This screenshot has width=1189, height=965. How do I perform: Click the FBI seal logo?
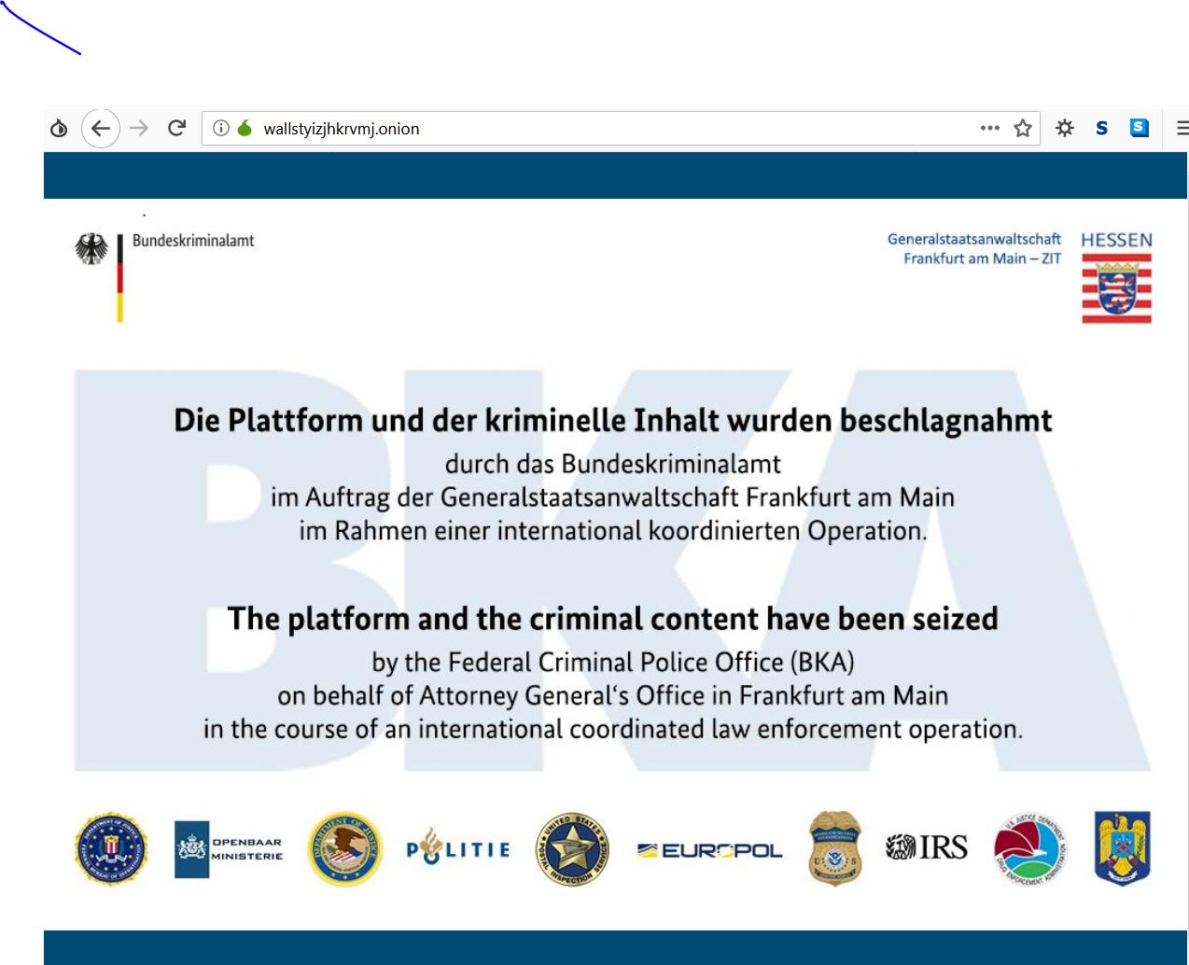click(111, 849)
